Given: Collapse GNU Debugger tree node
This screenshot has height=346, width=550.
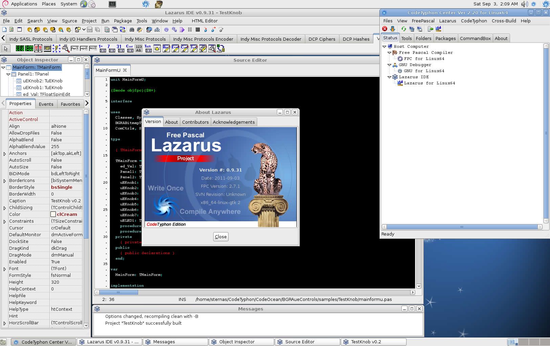Looking at the screenshot, I should [390, 65].
